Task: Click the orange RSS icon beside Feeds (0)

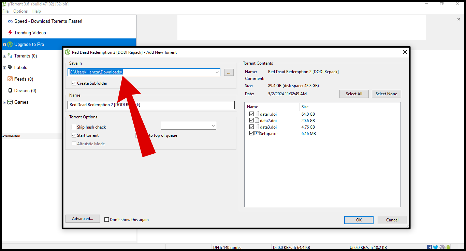Action: click(x=10, y=79)
